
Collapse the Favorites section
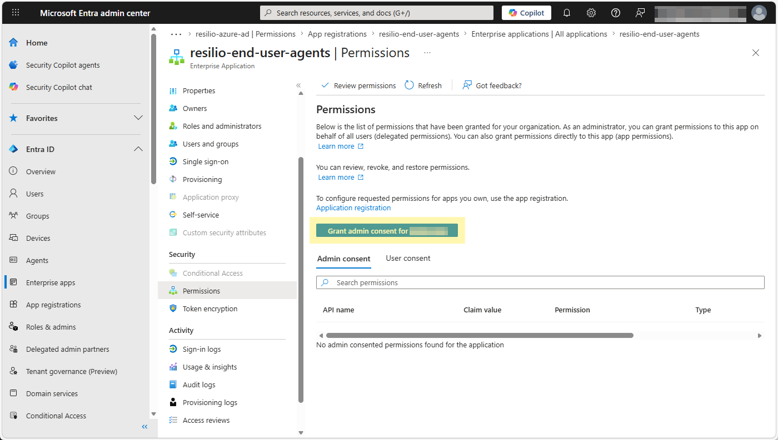coord(138,118)
